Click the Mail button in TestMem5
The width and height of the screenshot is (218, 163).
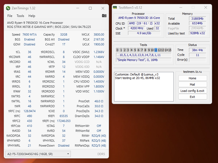point(193,85)
